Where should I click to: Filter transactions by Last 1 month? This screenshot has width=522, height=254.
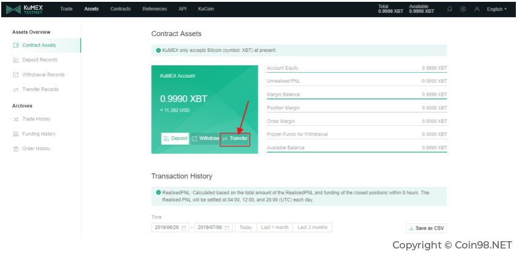275,227
